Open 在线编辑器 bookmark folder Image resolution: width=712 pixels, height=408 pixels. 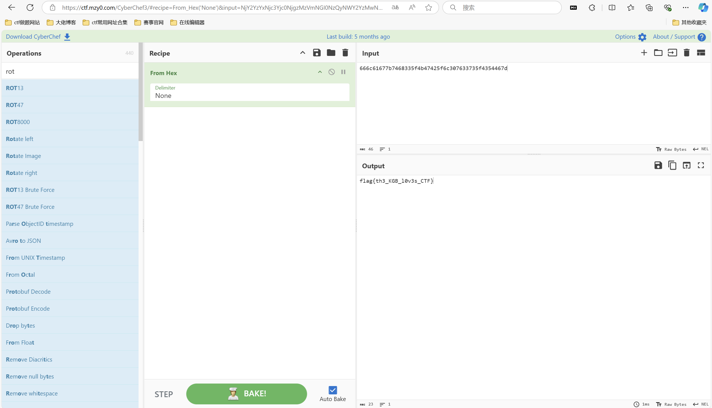tap(187, 23)
